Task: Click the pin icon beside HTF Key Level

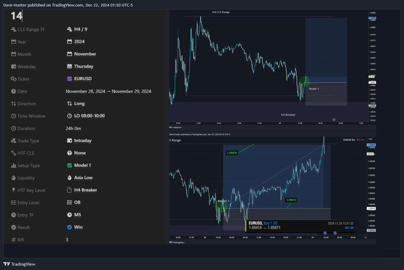Action: point(13,190)
